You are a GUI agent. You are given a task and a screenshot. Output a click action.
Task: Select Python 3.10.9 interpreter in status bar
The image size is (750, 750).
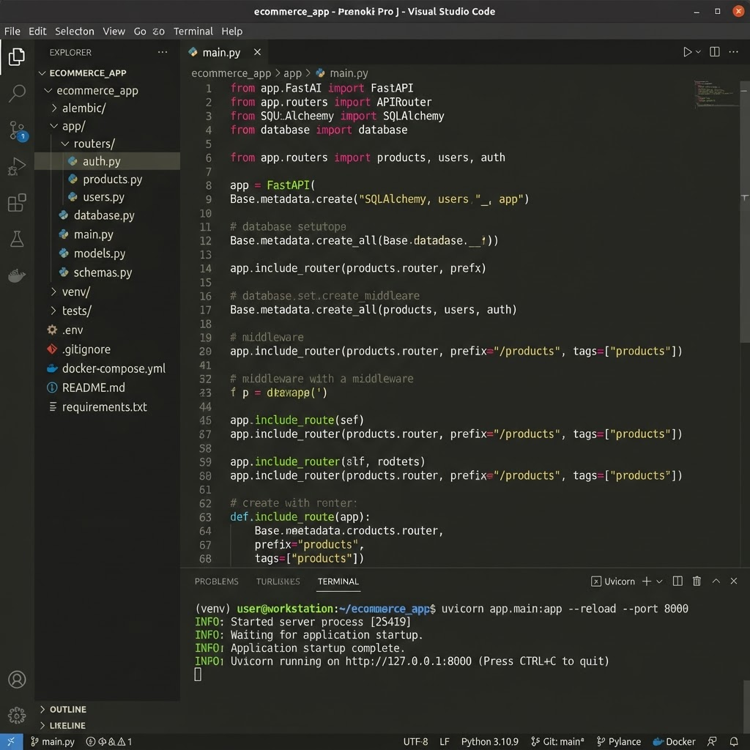pyautogui.click(x=490, y=741)
